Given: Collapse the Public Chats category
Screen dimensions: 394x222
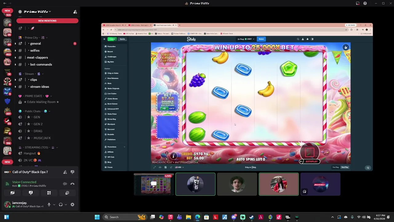Looking at the screenshot, I should [x=34, y=111].
